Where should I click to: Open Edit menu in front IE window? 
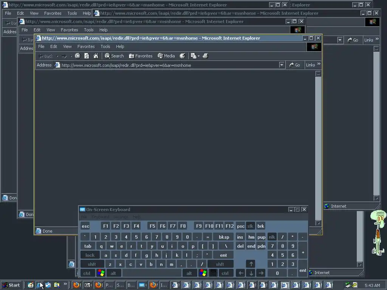pos(54,46)
